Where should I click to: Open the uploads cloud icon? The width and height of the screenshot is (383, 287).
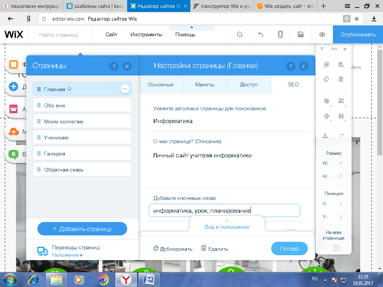[x=13, y=132]
